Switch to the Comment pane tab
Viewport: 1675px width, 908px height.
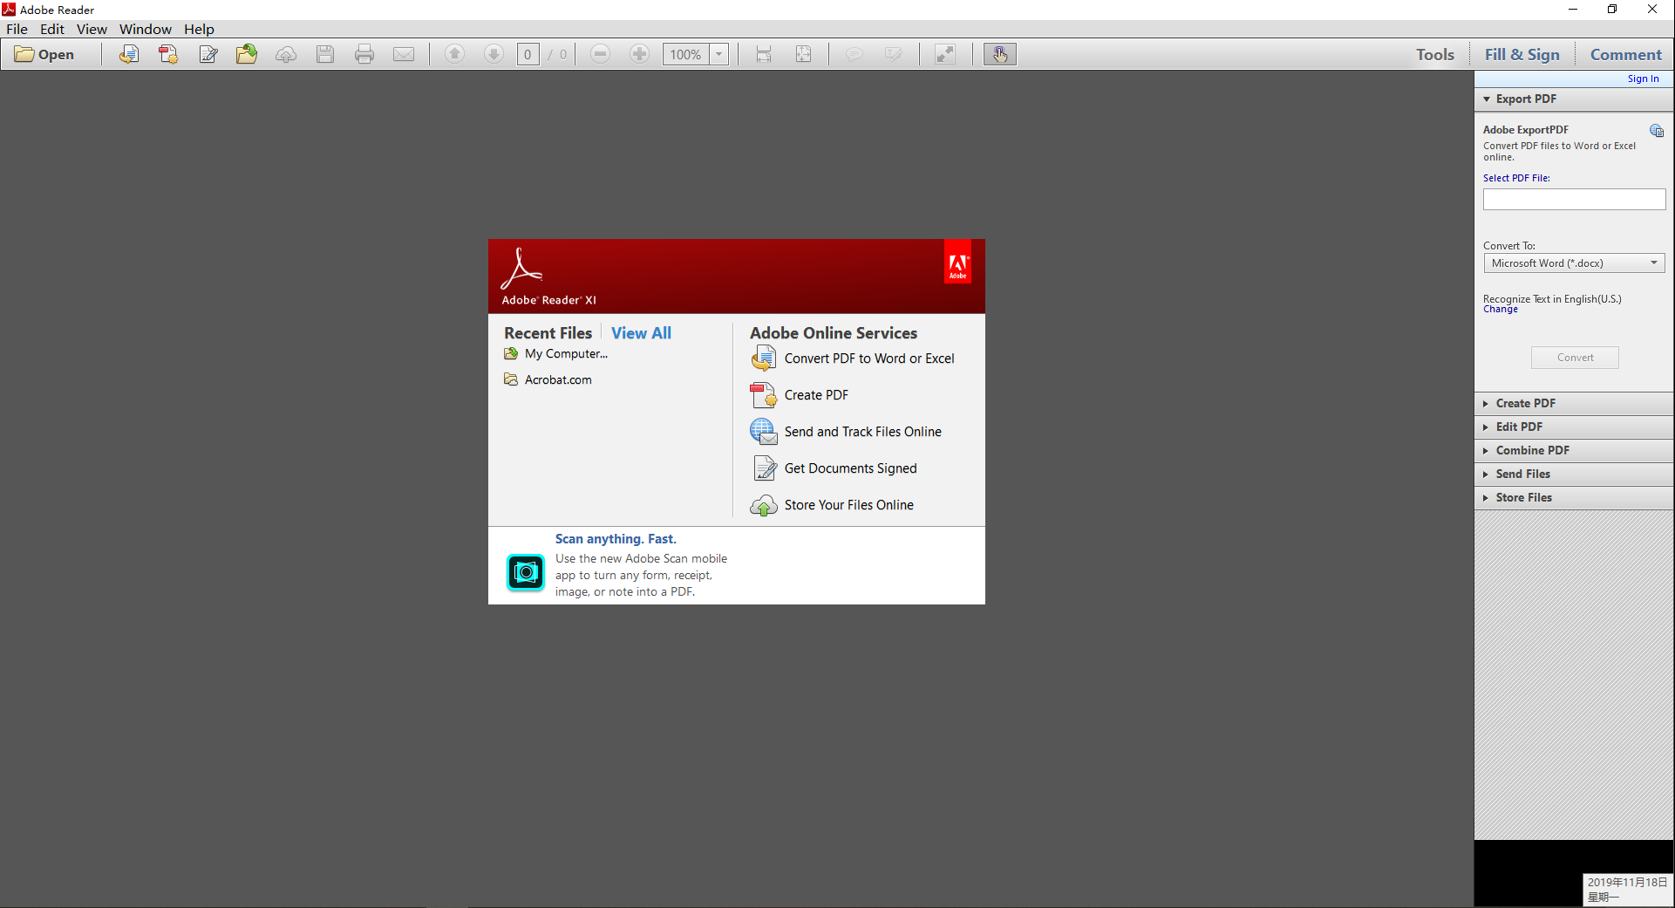(x=1625, y=54)
